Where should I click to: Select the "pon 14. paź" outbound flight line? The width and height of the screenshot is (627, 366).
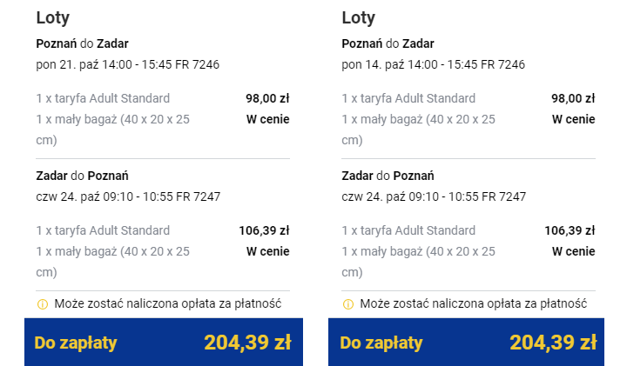tap(434, 64)
